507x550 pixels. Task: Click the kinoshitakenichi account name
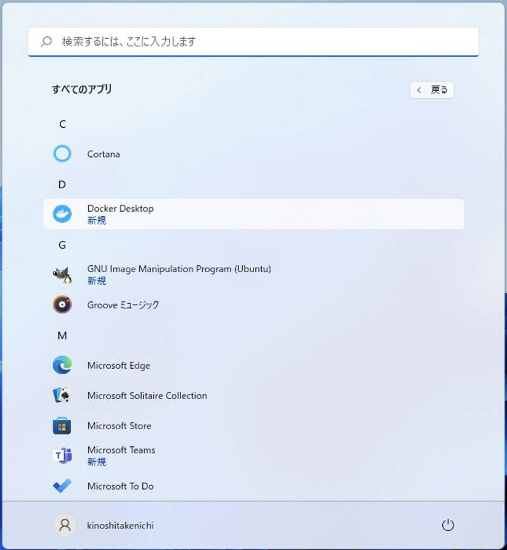120,525
